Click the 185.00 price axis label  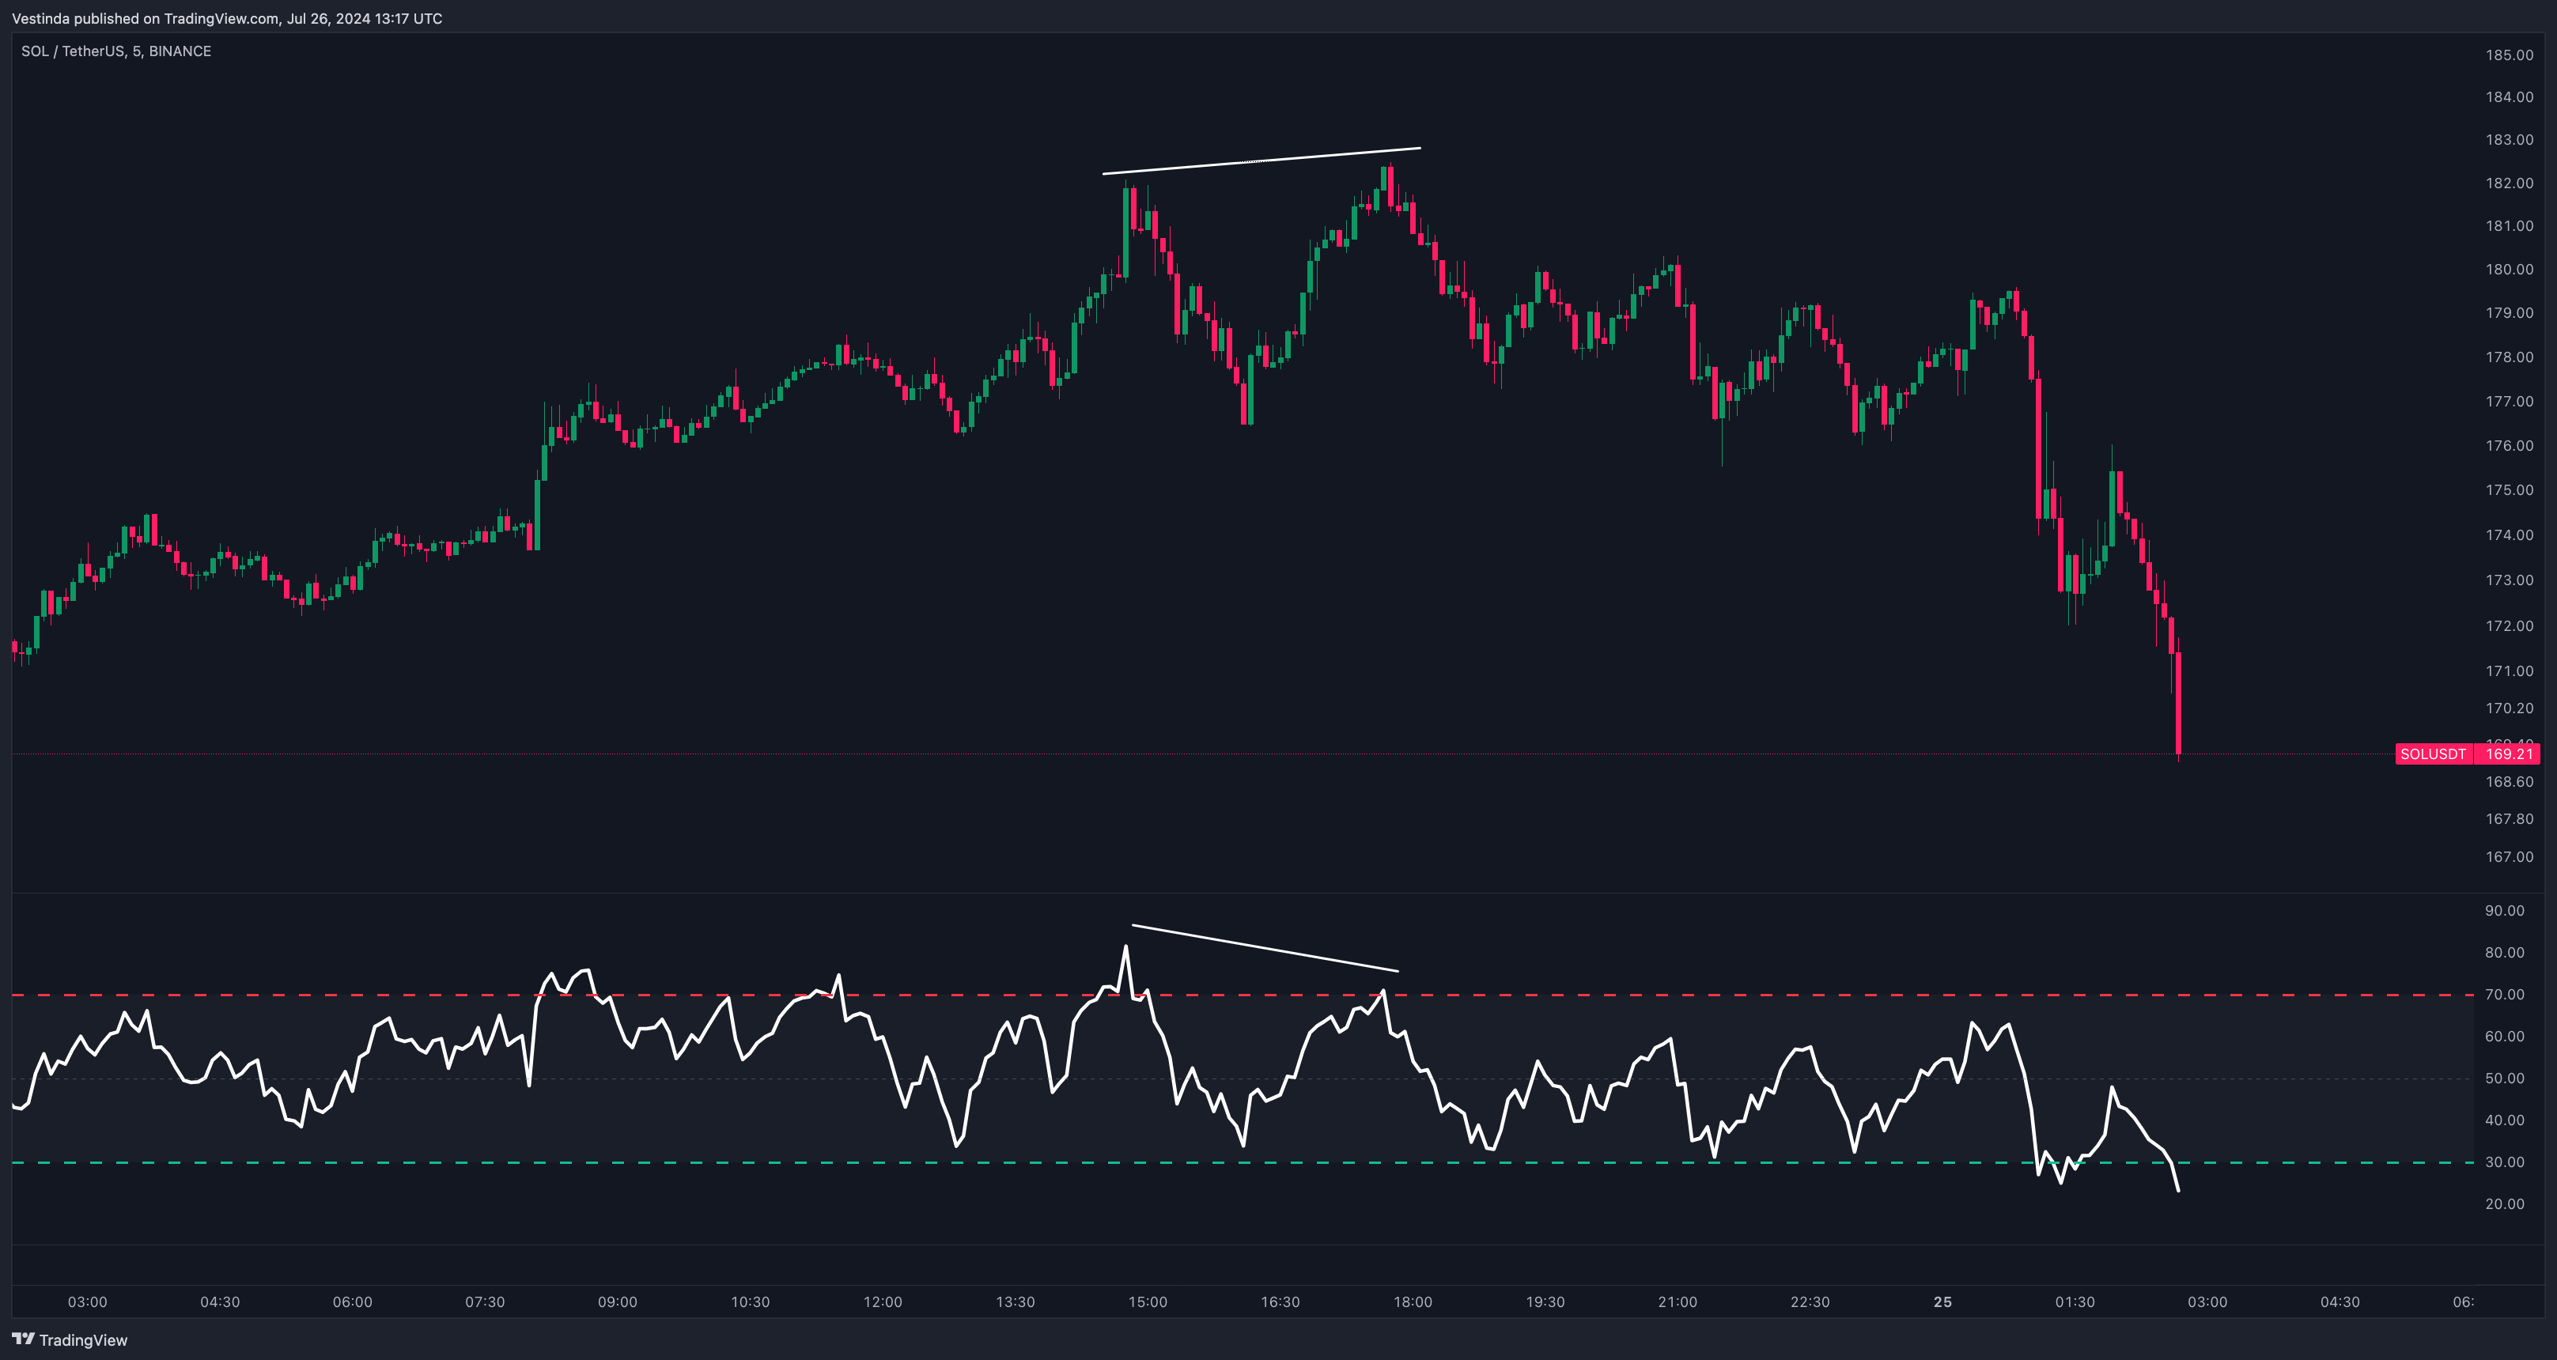pos(2510,55)
